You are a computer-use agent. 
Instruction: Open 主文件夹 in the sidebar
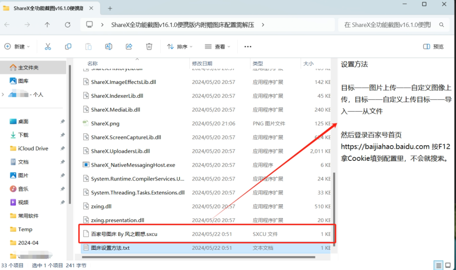(x=33, y=67)
